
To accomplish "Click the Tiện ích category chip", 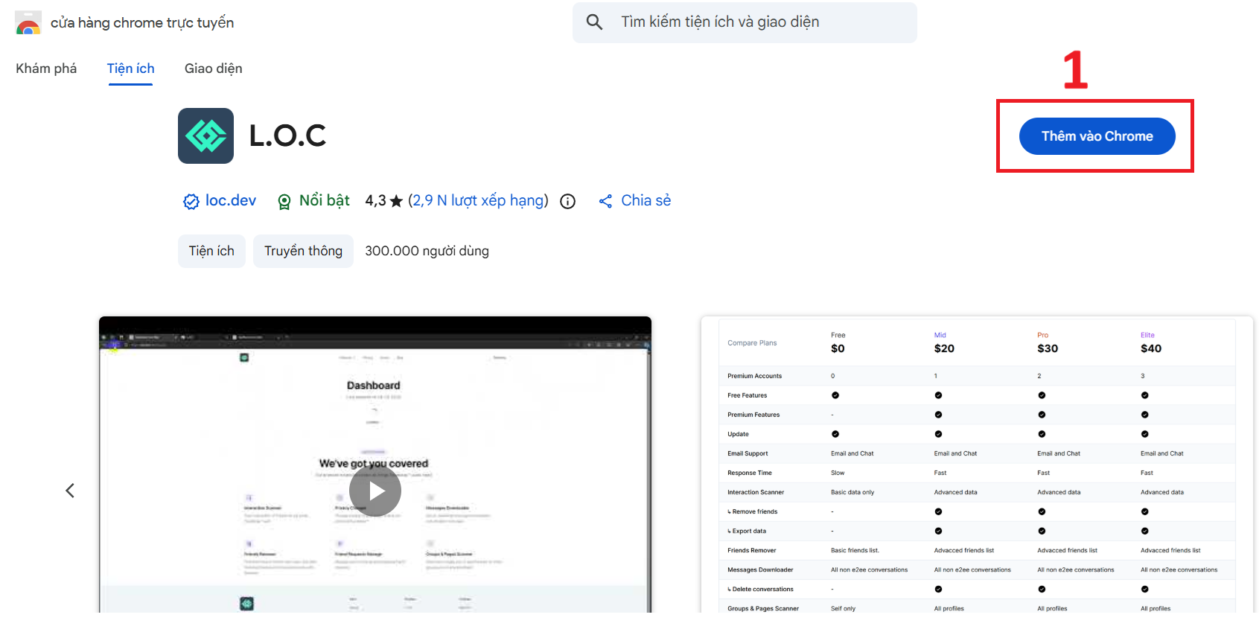I will (211, 251).
